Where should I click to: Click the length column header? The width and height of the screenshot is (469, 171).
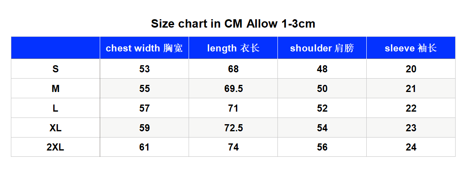pos(233,48)
